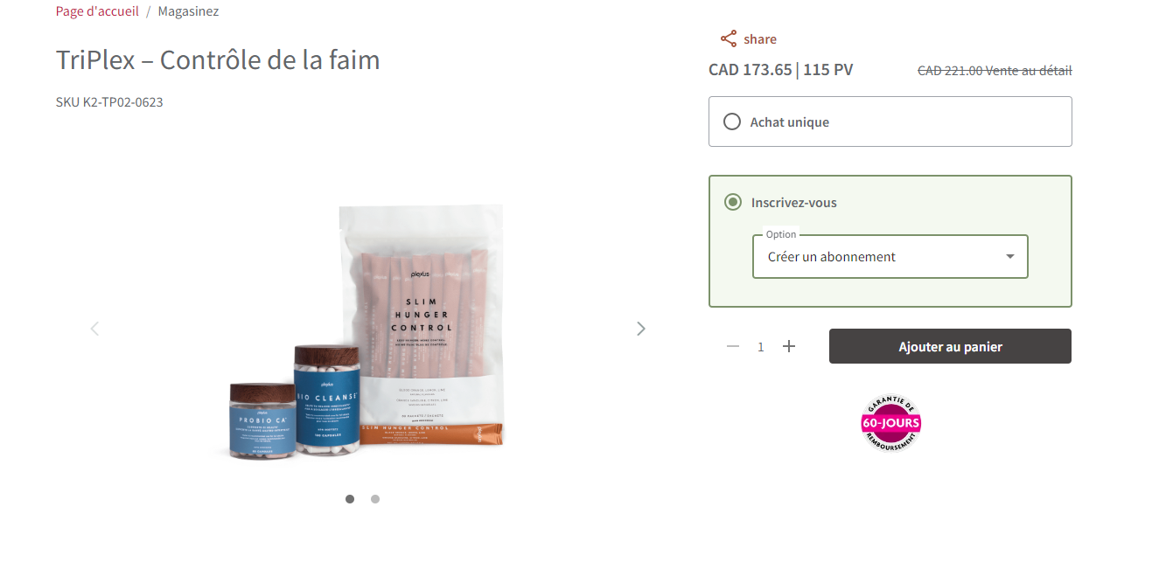Click the 60-Jours guarantee badge

[x=890, y=423]
